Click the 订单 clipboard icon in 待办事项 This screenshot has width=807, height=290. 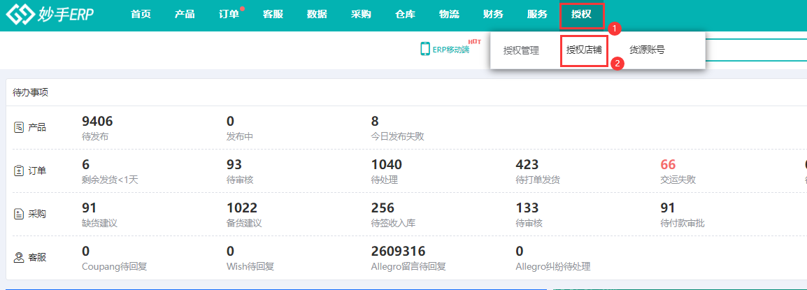20,171
